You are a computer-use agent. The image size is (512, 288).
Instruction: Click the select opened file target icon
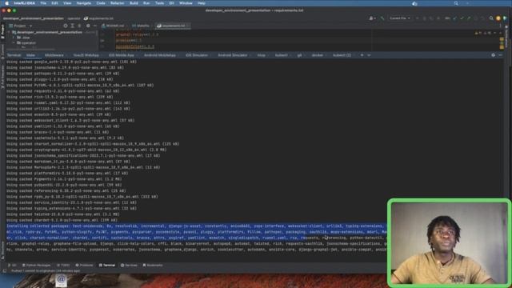click(66, 26)
